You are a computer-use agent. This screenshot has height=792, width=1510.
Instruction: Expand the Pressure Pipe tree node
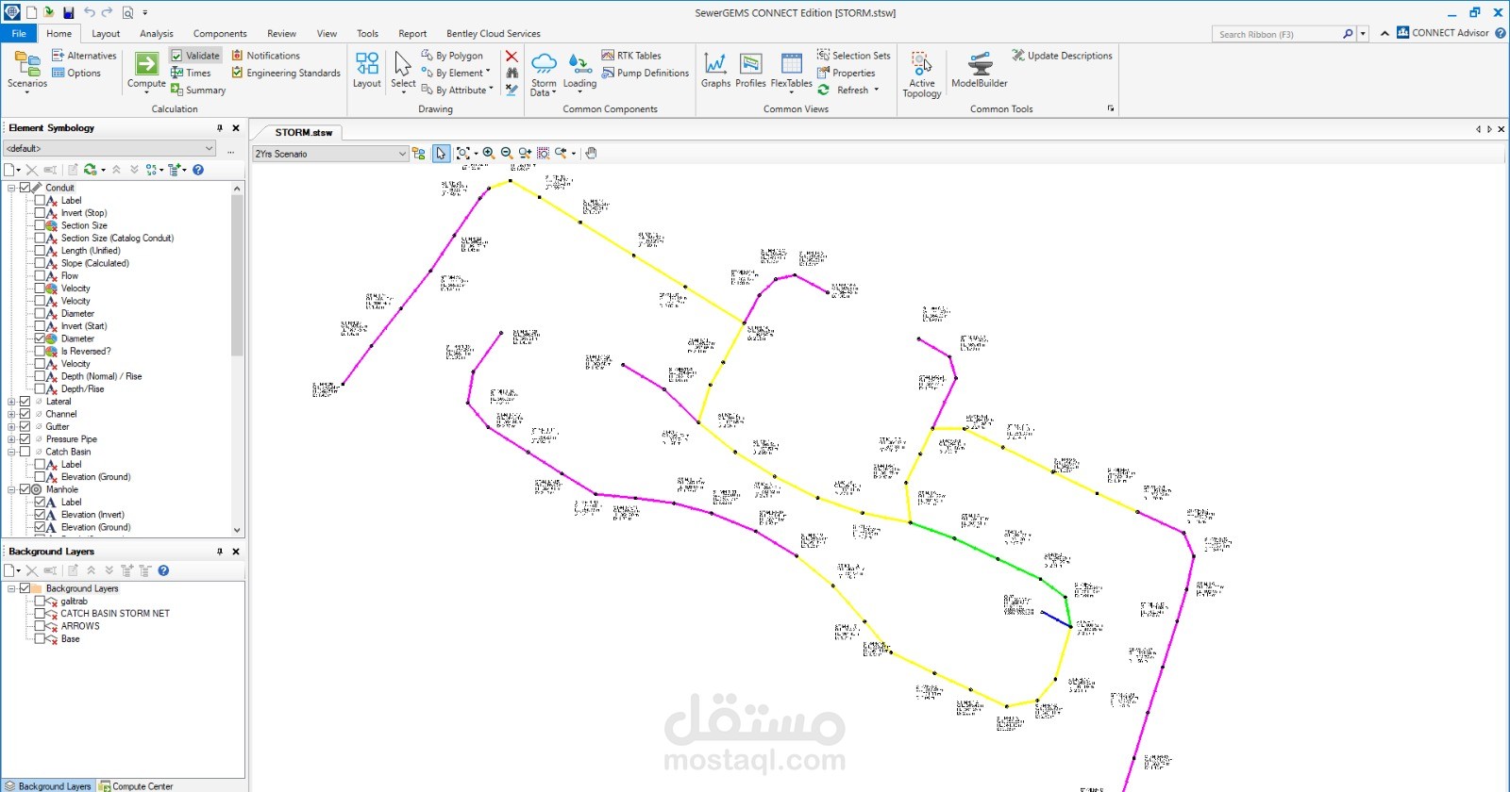[x=11, y=439]
